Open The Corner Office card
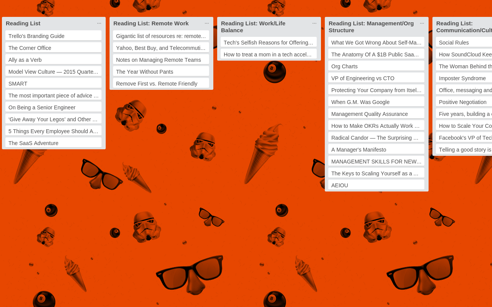The image size is (492, 307). click(x=53, y=48)
